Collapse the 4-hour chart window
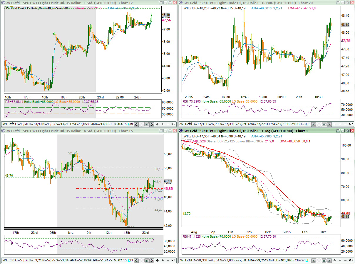The width and height of the screenshot is (355, 264). point(161,131)
